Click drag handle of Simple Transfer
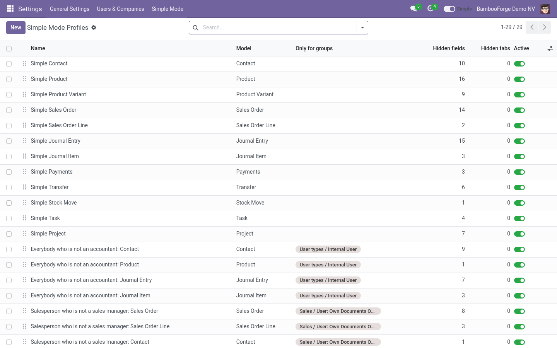The image size is (557, 348). coord(24,187)
